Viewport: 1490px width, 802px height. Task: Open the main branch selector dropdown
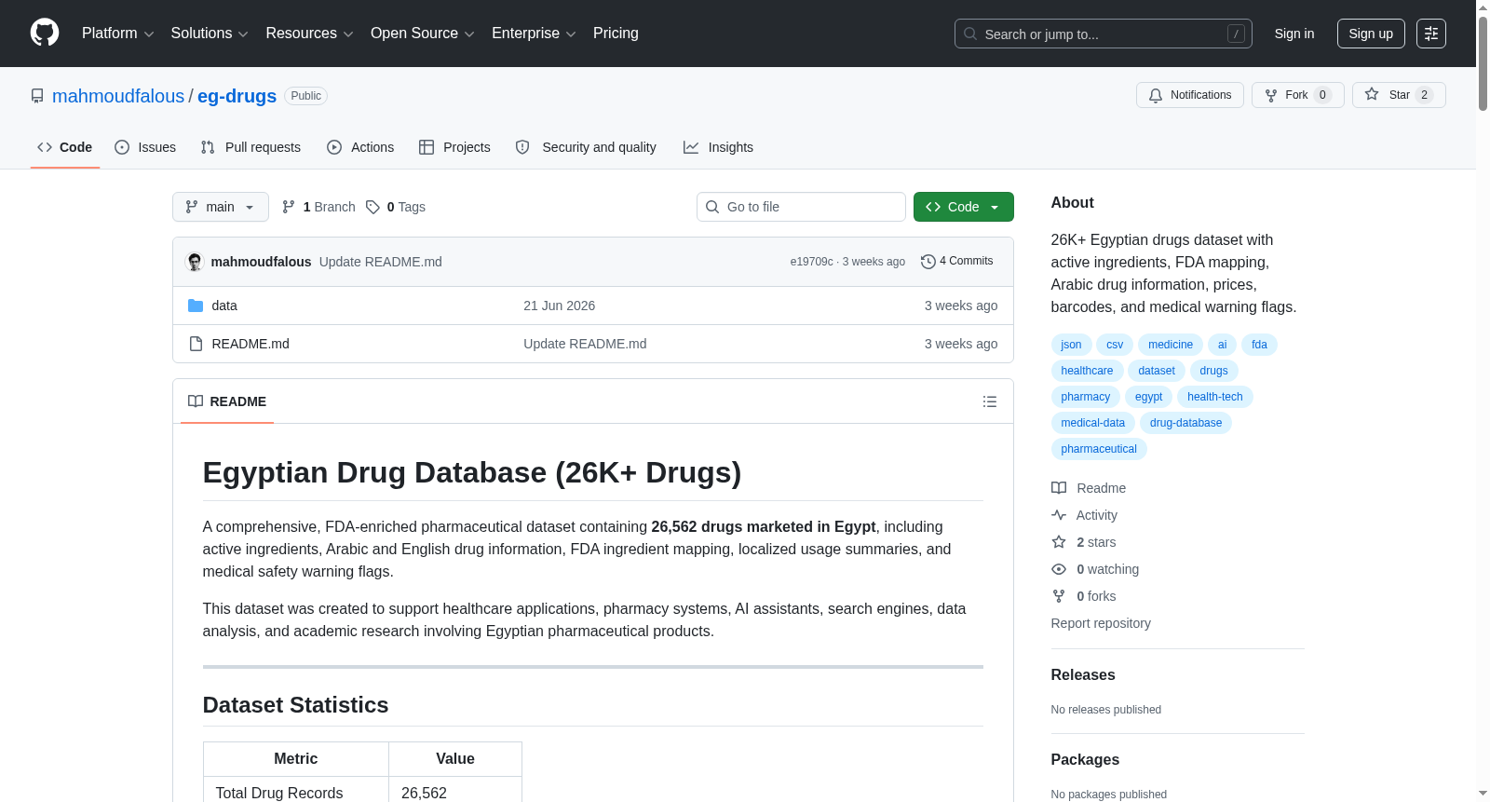221,207
